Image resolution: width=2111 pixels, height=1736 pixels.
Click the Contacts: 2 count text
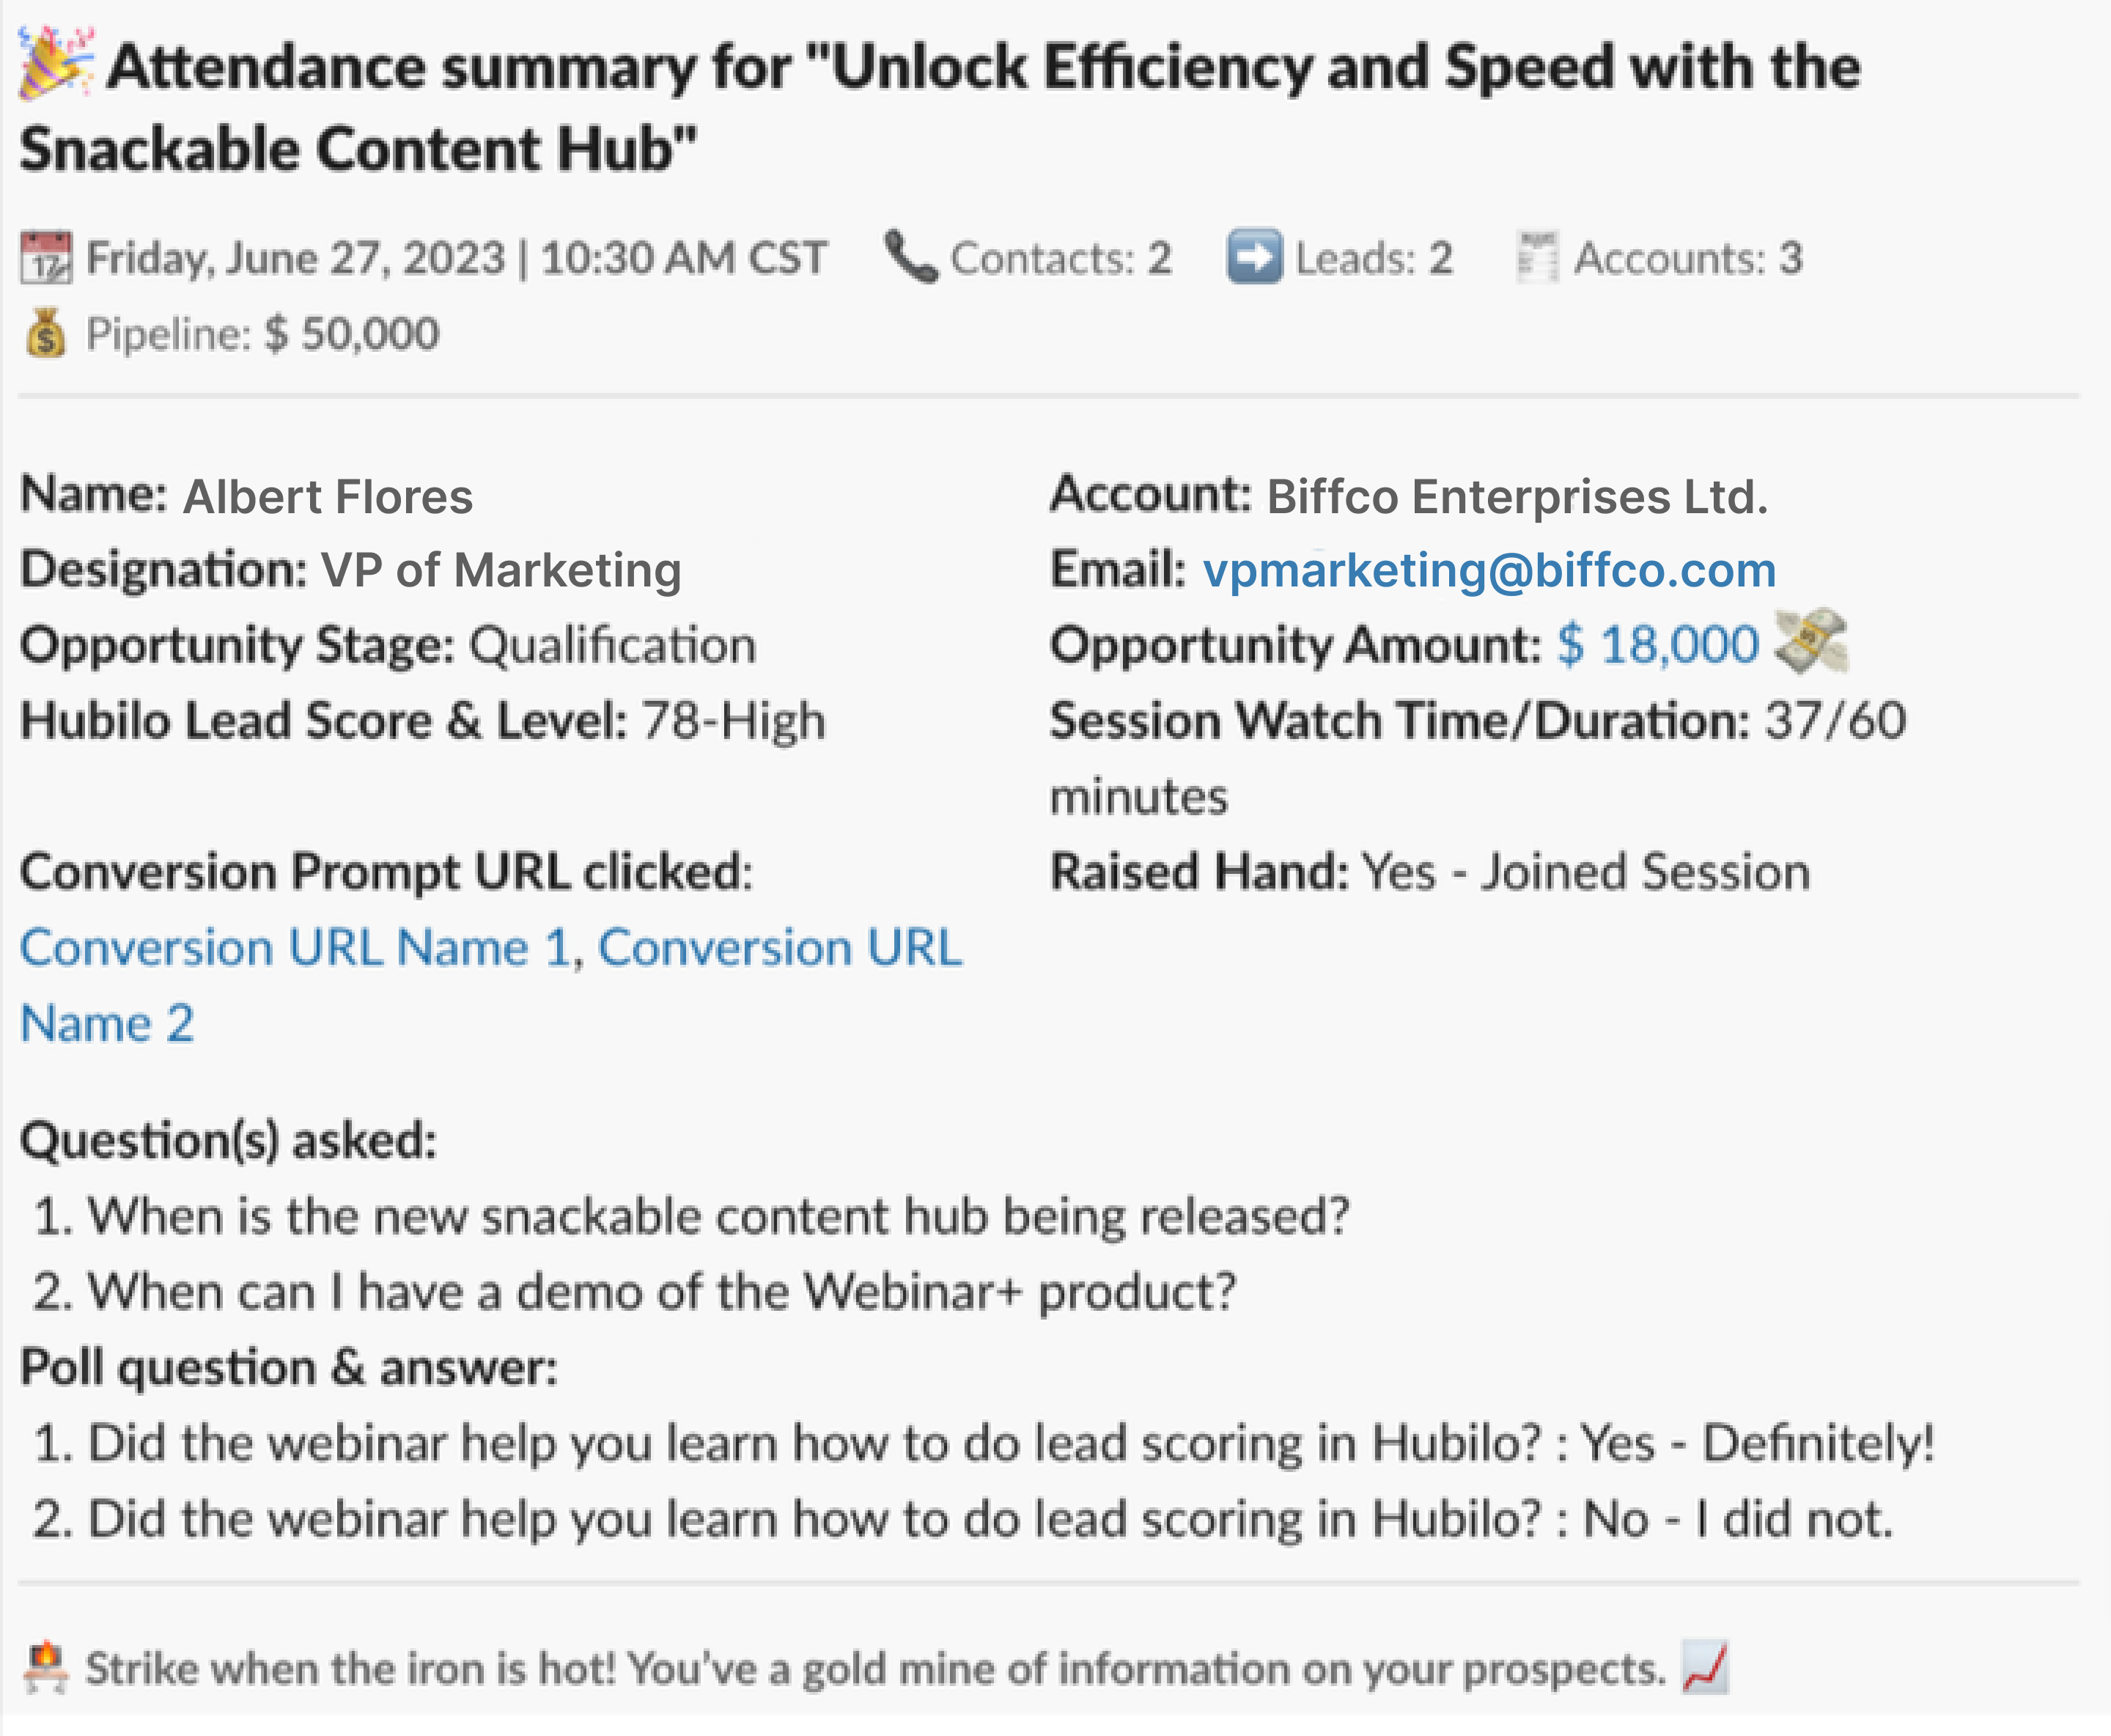pyautogui.click(x=1061, y=258)
